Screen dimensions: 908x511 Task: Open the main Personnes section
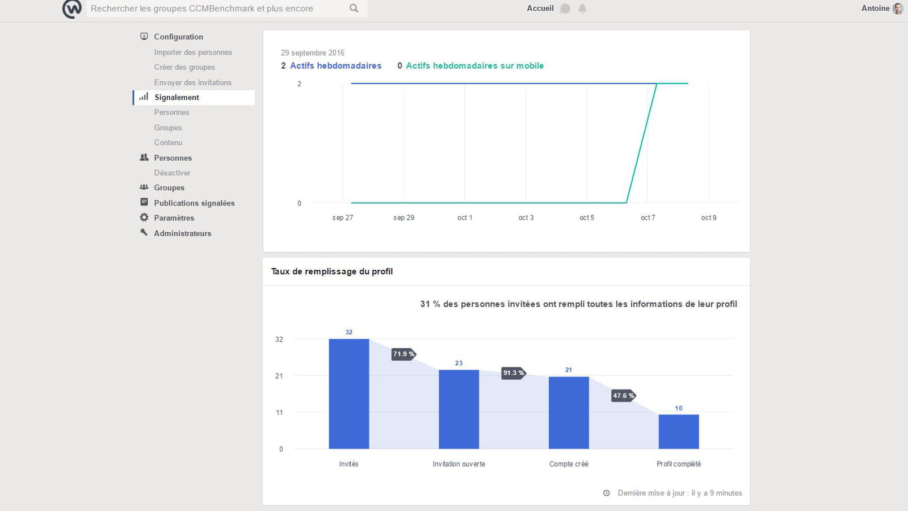tap(173, 158)
